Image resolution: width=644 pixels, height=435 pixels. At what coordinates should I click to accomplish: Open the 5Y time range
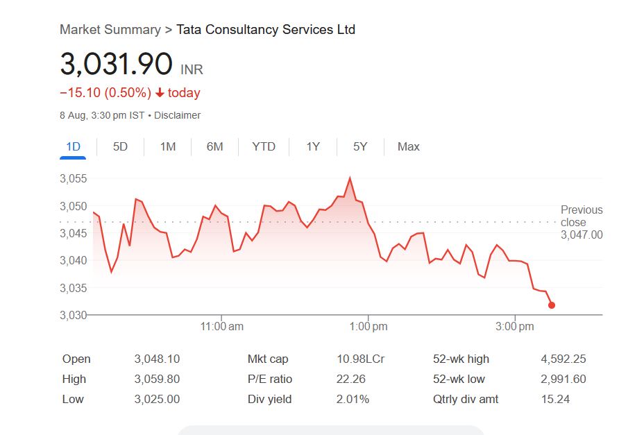[x=360, y=146]
